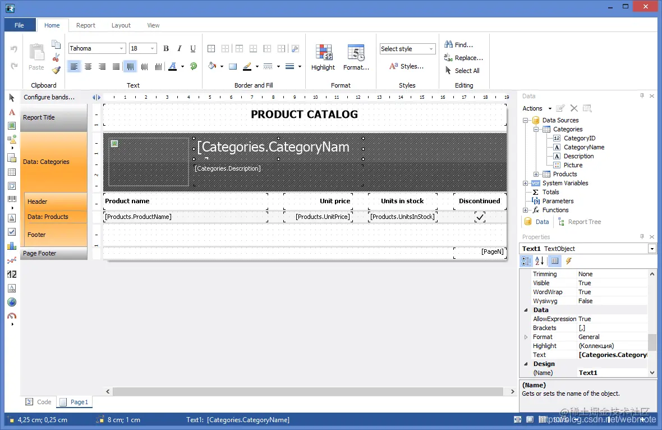Open the border editor icon
Screen dimensions: 662x430
click(x=296, y=49)
